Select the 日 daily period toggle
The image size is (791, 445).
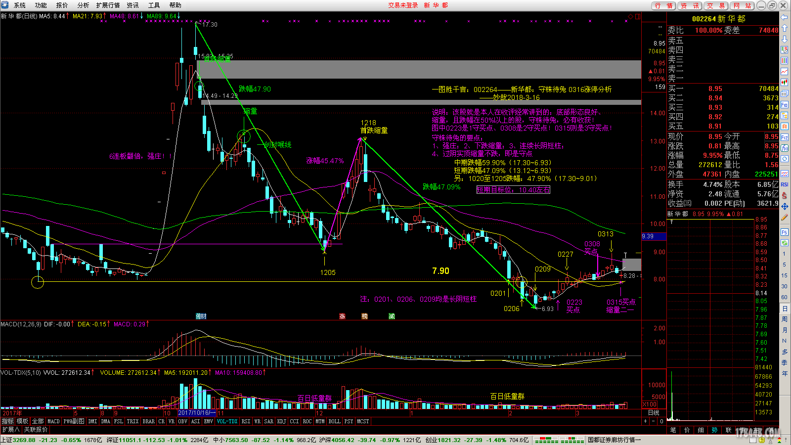click(x=785, y=308)
